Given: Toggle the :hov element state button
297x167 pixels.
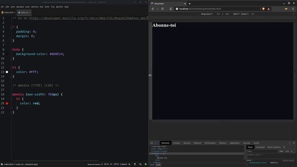Looking at the screenshot, I should (x=281, y=151).
